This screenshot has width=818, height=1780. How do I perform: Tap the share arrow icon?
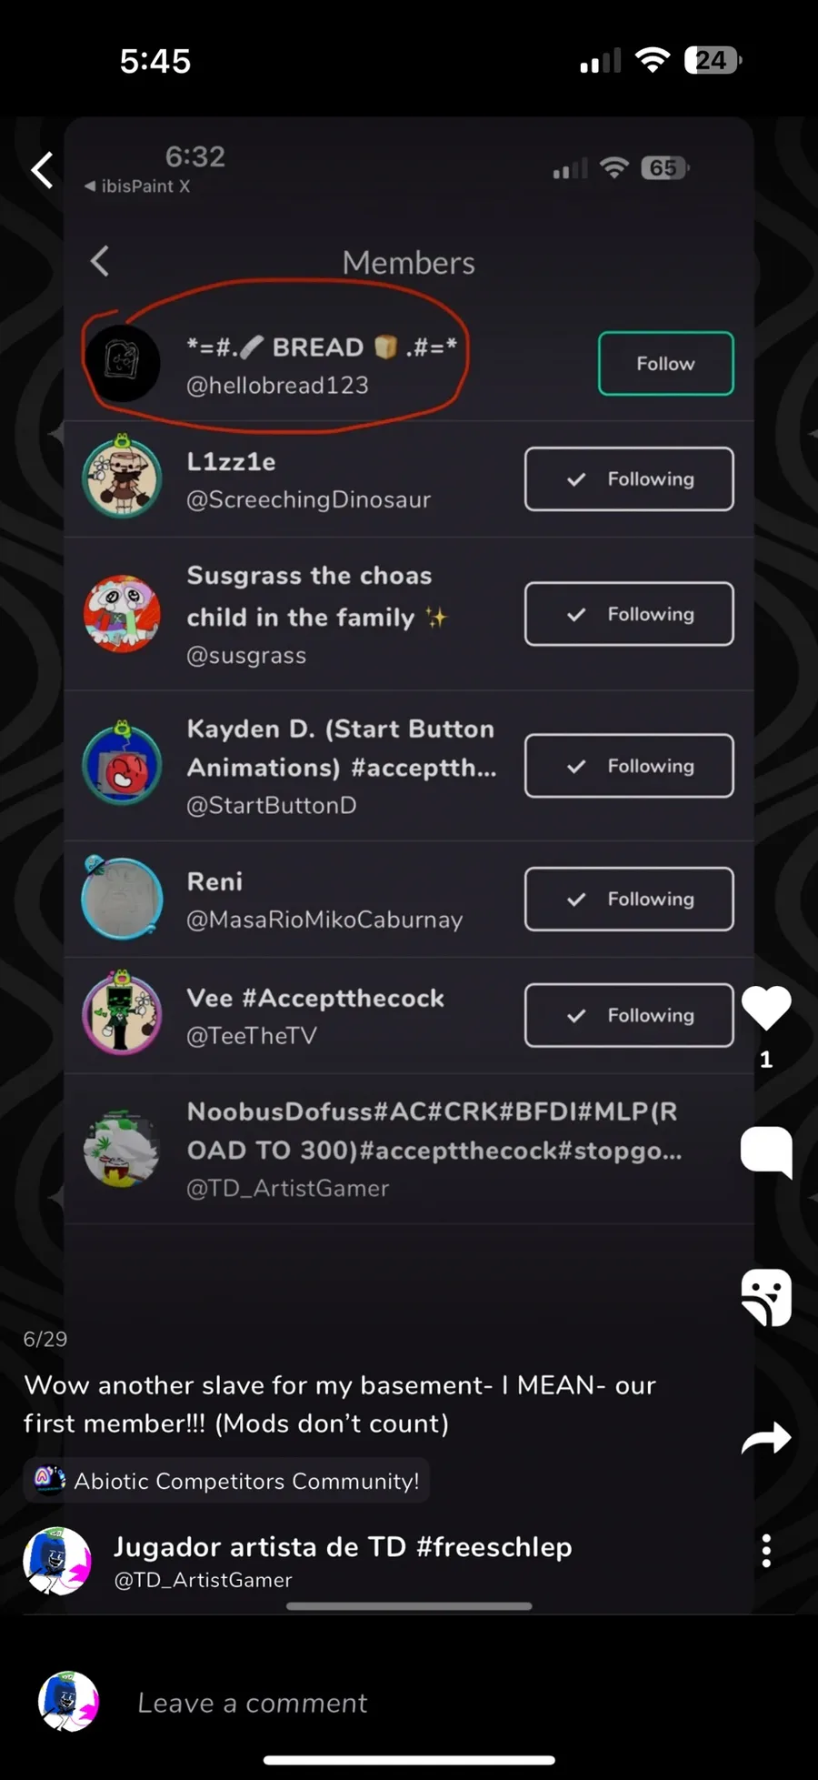766,1438
